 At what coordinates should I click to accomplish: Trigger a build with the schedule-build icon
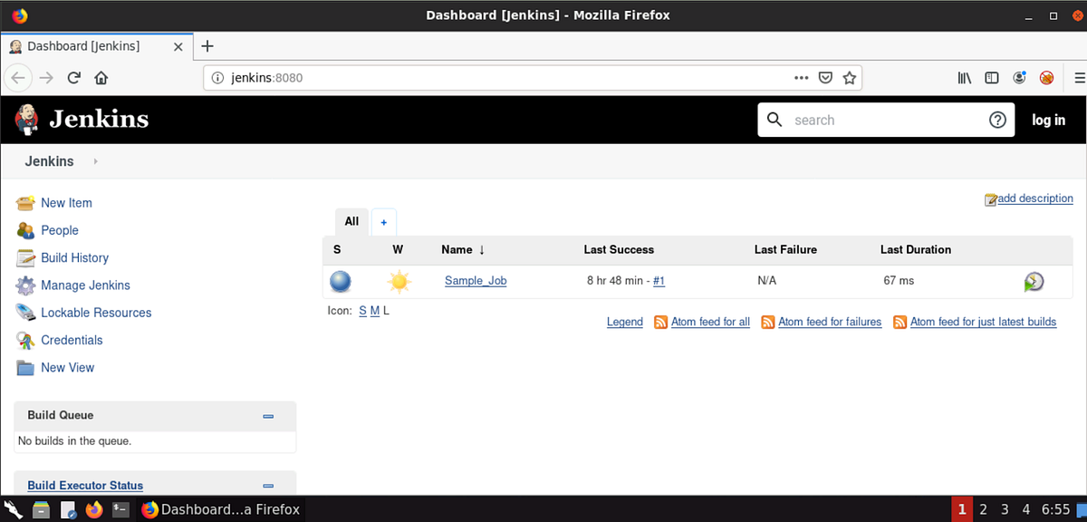pyautogui.click(x=1034, y=281)
